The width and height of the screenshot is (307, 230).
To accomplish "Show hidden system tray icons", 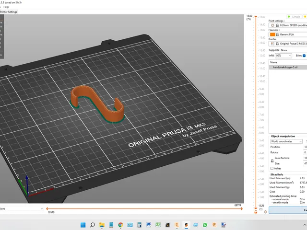I will 305,225.
